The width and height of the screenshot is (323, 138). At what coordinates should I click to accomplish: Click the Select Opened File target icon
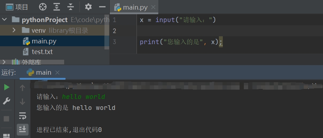(43, 7)
